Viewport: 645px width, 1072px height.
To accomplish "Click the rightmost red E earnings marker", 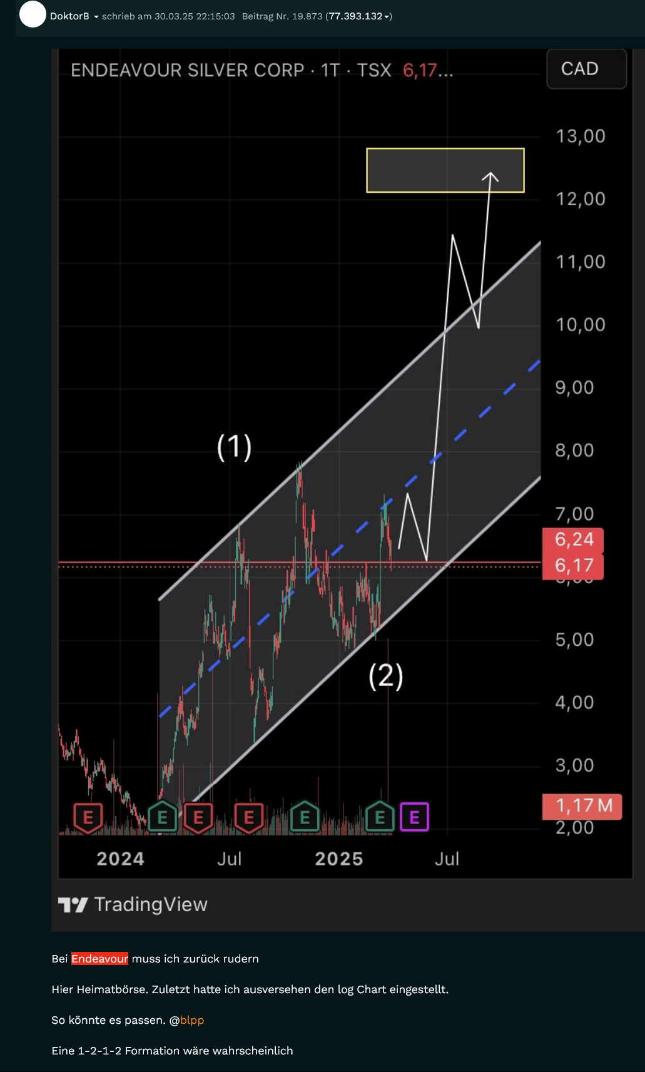I will pyautogui.click(x=248, y=817).
